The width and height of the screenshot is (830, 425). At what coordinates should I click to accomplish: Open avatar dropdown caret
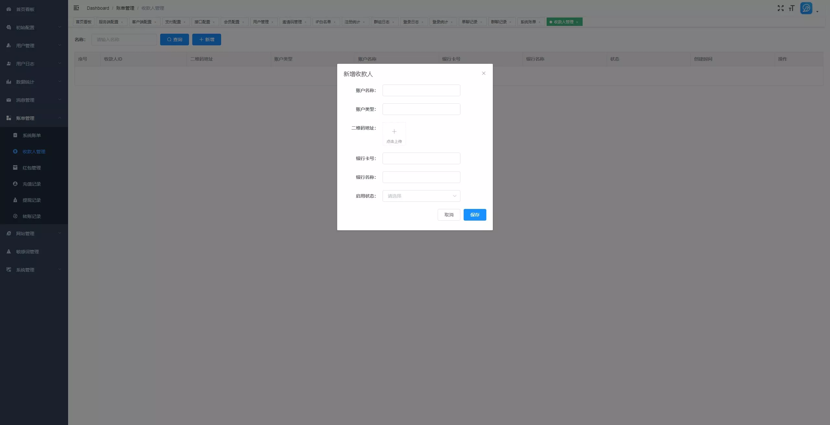[817, 12]
